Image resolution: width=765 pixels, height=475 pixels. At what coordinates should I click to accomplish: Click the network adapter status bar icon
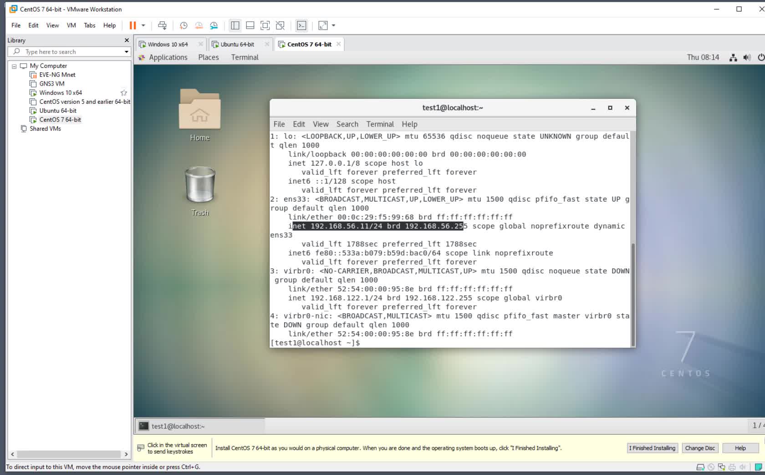click(722, 467)
